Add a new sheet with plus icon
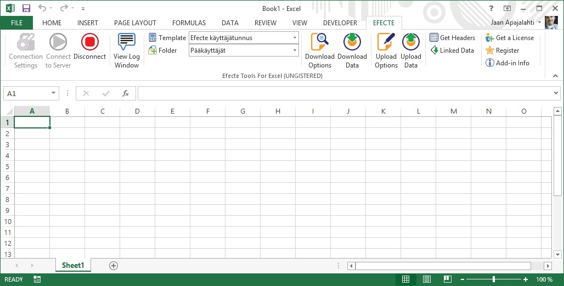564x286 pixels. pyautogui.click(x=114, y=266)
